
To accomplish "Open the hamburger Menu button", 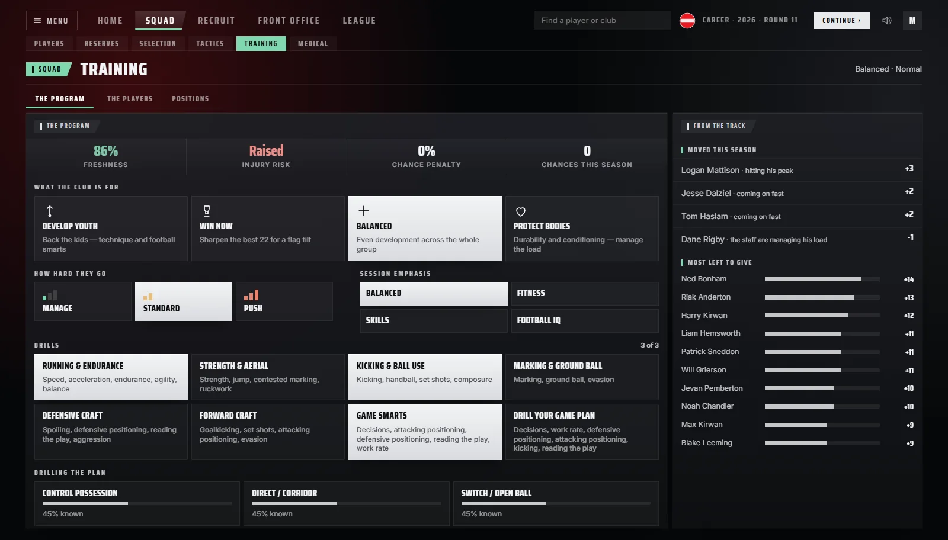I will coord(52,21).
